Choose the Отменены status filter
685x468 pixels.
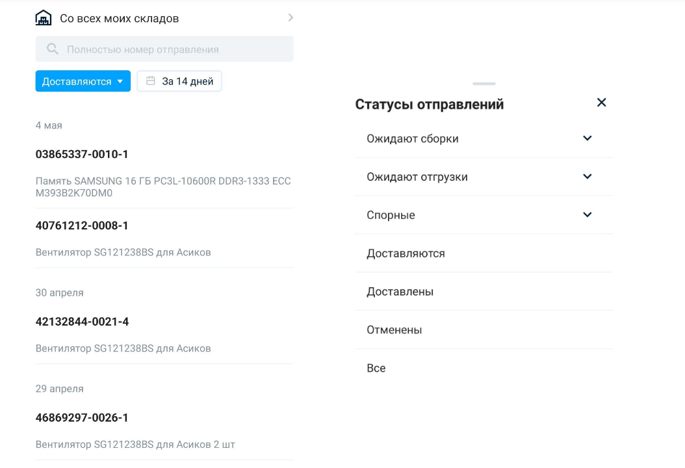coord(394,330)
